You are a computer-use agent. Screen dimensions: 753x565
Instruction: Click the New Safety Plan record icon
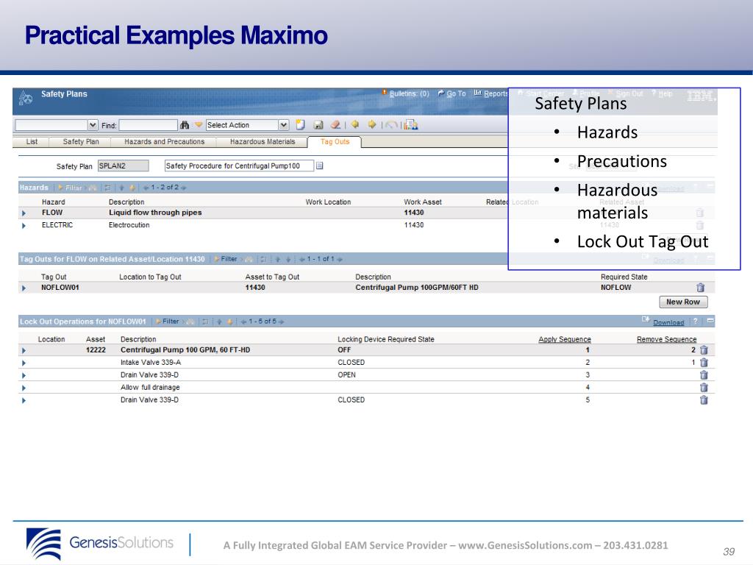300,125
